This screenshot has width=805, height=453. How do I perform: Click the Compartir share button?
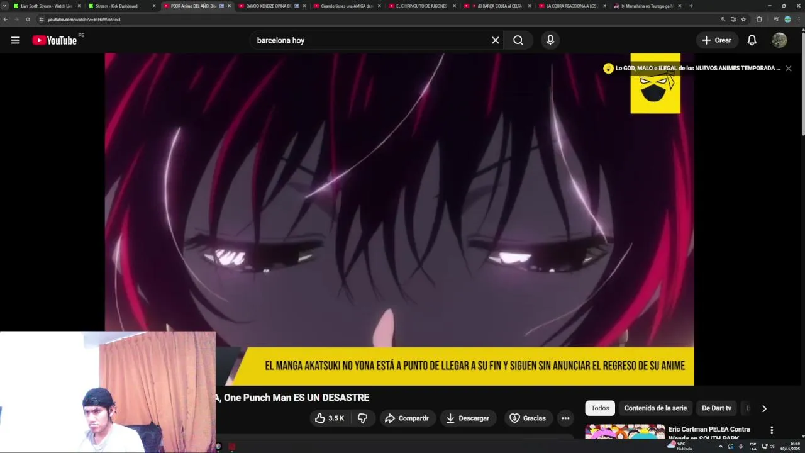pyautogui.click(x=407, y=418)
